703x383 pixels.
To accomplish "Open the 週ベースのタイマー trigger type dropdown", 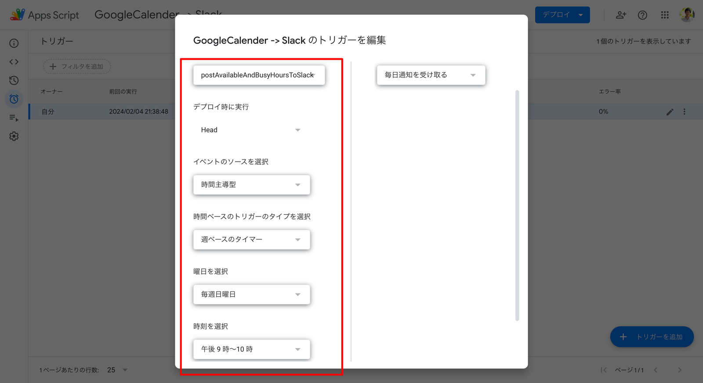I will tap(252, 240).
